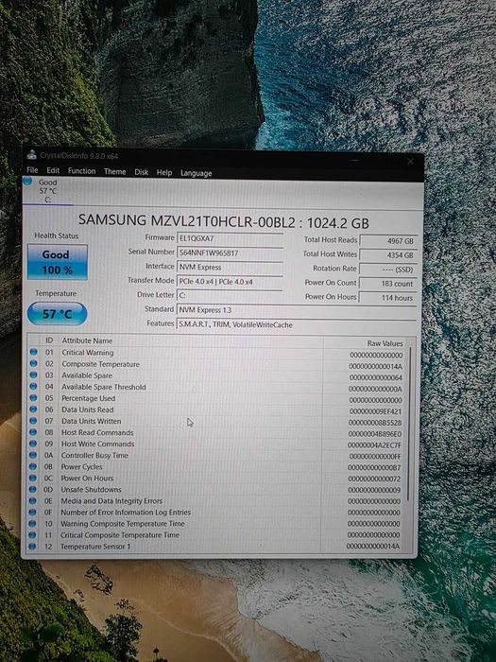Open the Disk menu
This screenshot has height=662, width=496.
142,172
